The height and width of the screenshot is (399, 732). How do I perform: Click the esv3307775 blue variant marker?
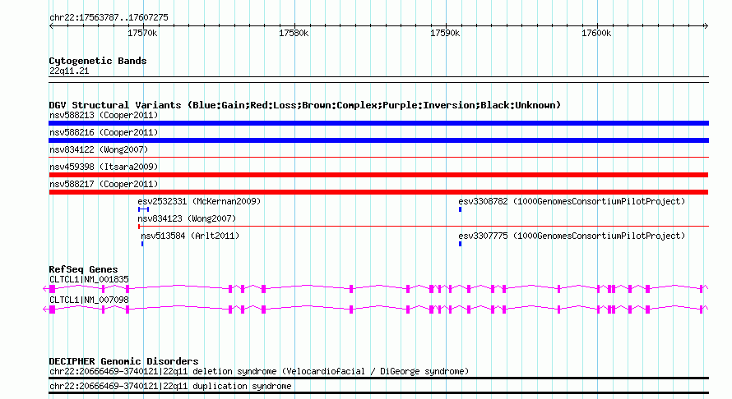point(461,244)
